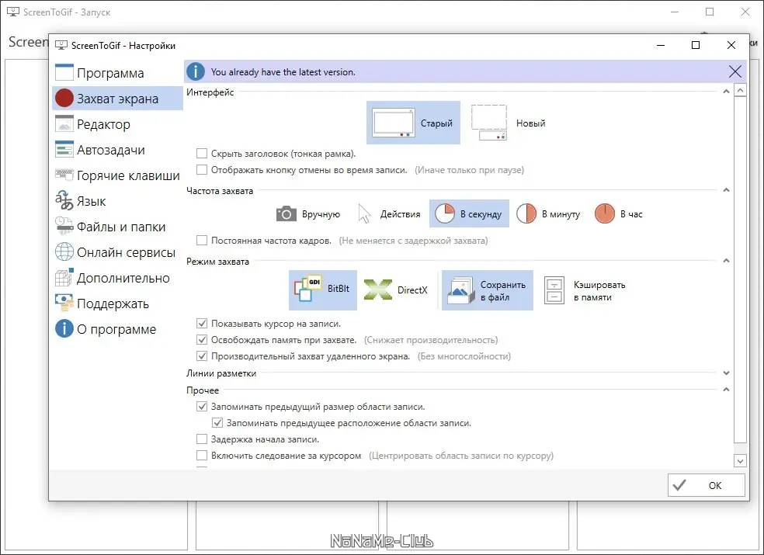Click the vertical scrollbar thumb in settings
The image size is (764, 555).
click(x=740, y=269)
